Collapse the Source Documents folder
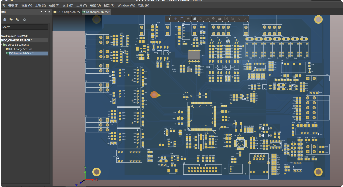Screen dimensions: 343x187 pyautogui.click(x=1, y=45)
